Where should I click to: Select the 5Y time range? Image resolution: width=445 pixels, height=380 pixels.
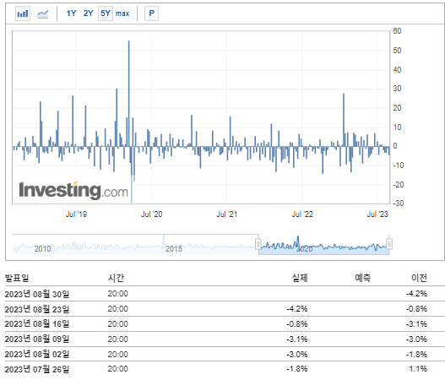coord(106,14)
